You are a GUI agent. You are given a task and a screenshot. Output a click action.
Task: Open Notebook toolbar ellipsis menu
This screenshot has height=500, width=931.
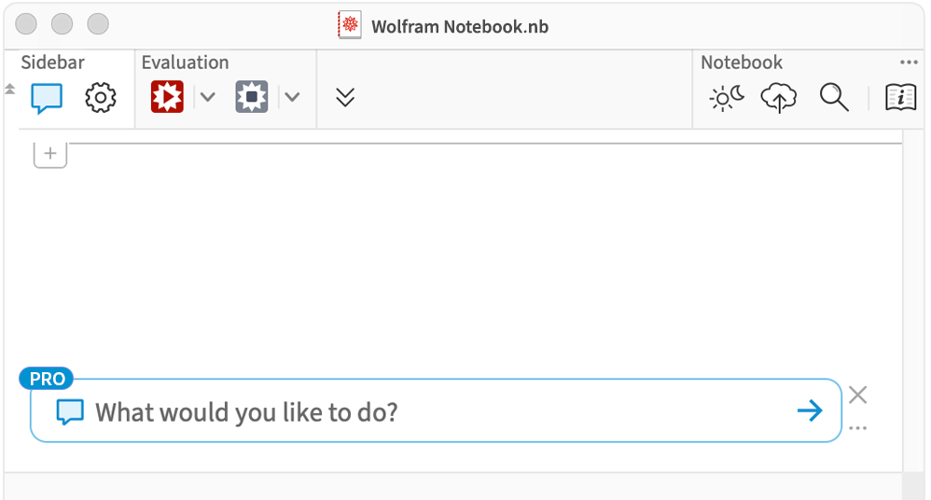pos(909,62)
